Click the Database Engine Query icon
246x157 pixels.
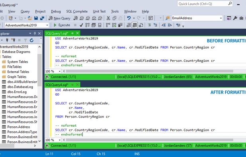coord(76,18)
